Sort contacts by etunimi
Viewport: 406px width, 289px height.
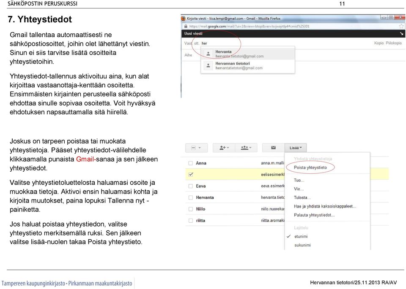tap(301, 236)
